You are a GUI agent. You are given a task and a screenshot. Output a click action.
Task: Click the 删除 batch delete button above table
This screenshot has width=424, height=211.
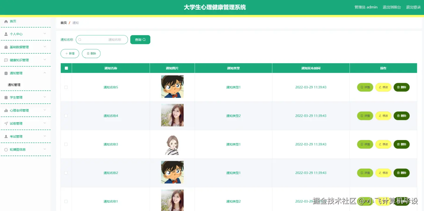pyautogui.click(x=91, y=54)
